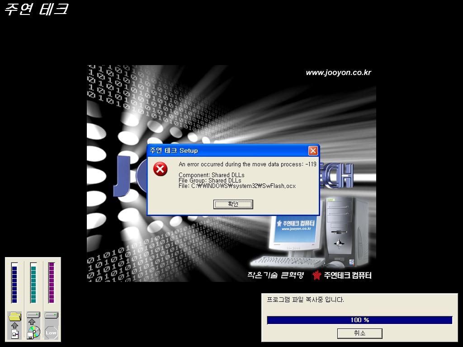Click the File Group: Shared DLLs line
463x347 pixels.
coord(210,180)
